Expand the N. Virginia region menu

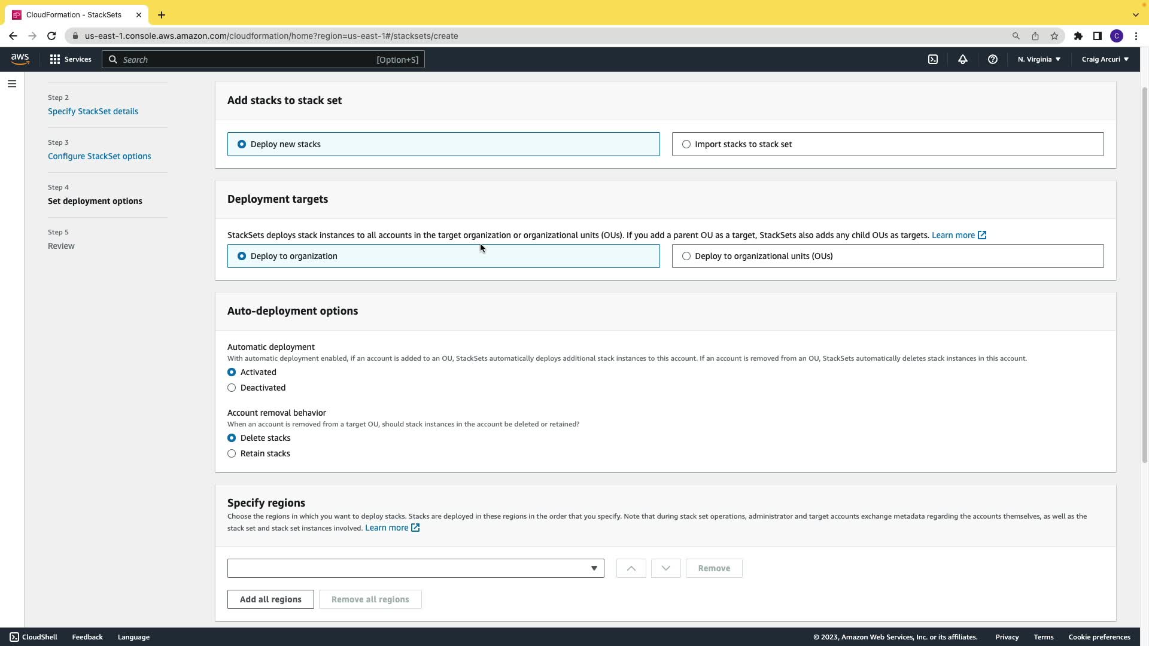(1039, 59)
